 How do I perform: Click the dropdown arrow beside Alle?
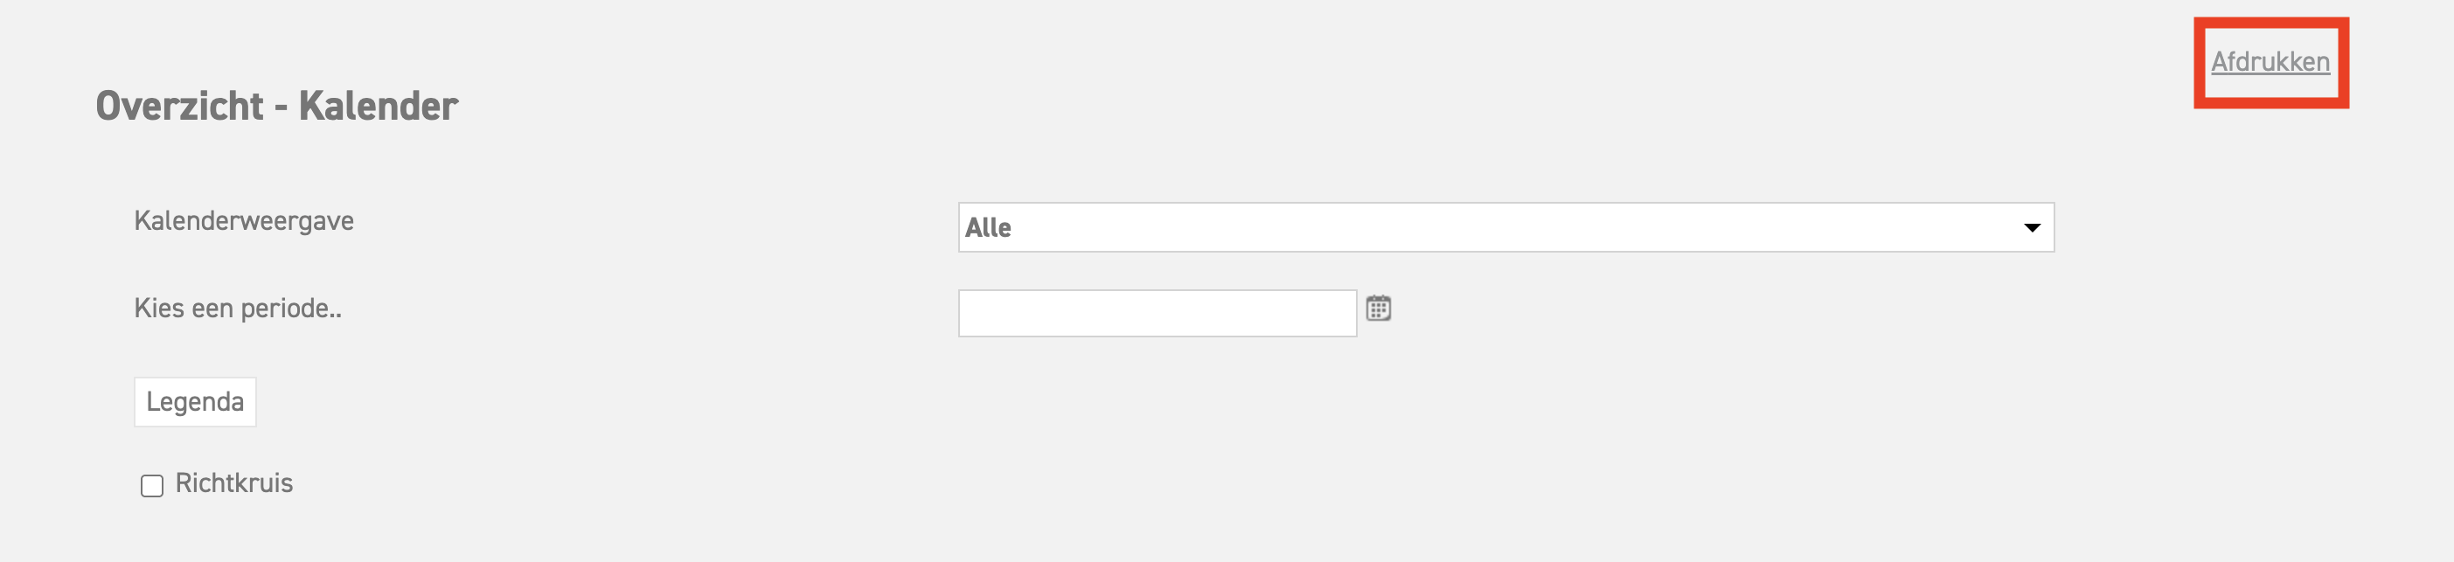coord(2031,227)
